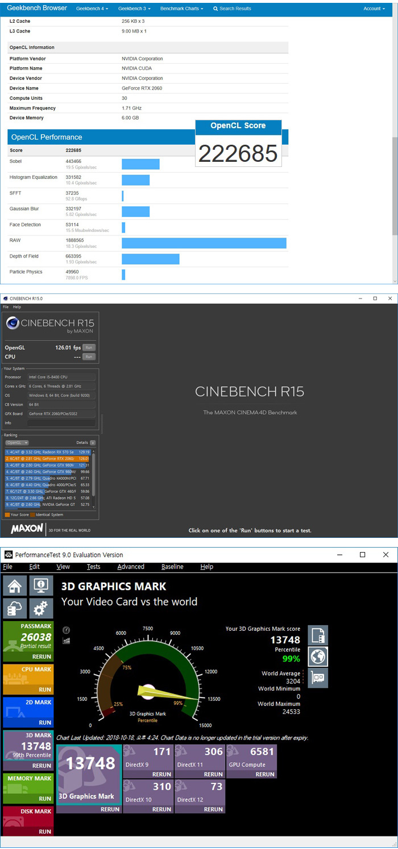Rerun the DirectX 12 test
398x849 pixels.
(214, 809)
